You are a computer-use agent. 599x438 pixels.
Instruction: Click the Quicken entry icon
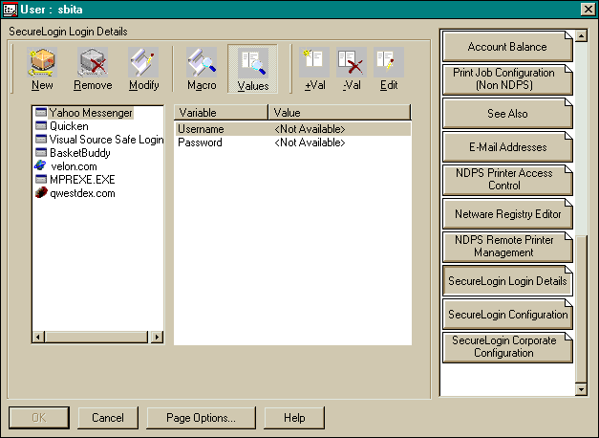[40, 126]
